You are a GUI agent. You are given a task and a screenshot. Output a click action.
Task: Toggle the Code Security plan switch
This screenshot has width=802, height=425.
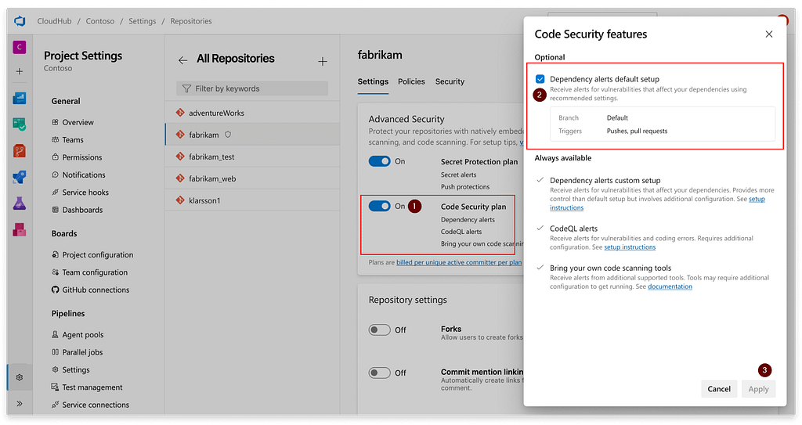point(380,207)
